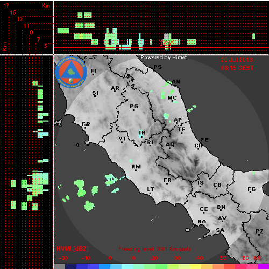
Task: Click the Protezione Civile Abruzzo logo
Action: 71,73
